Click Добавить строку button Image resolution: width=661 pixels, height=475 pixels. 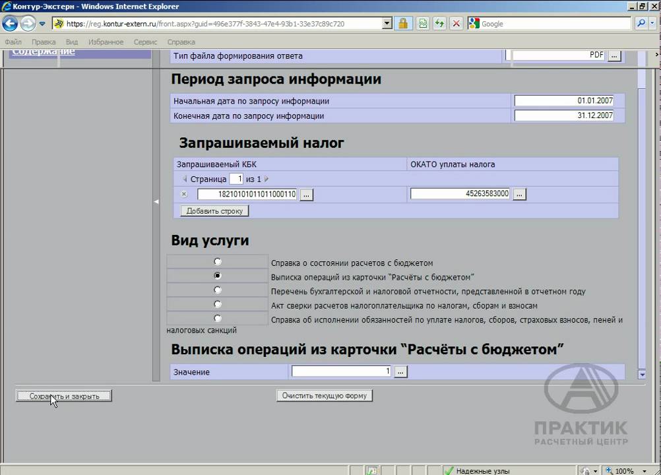click(x=214, y=210)
